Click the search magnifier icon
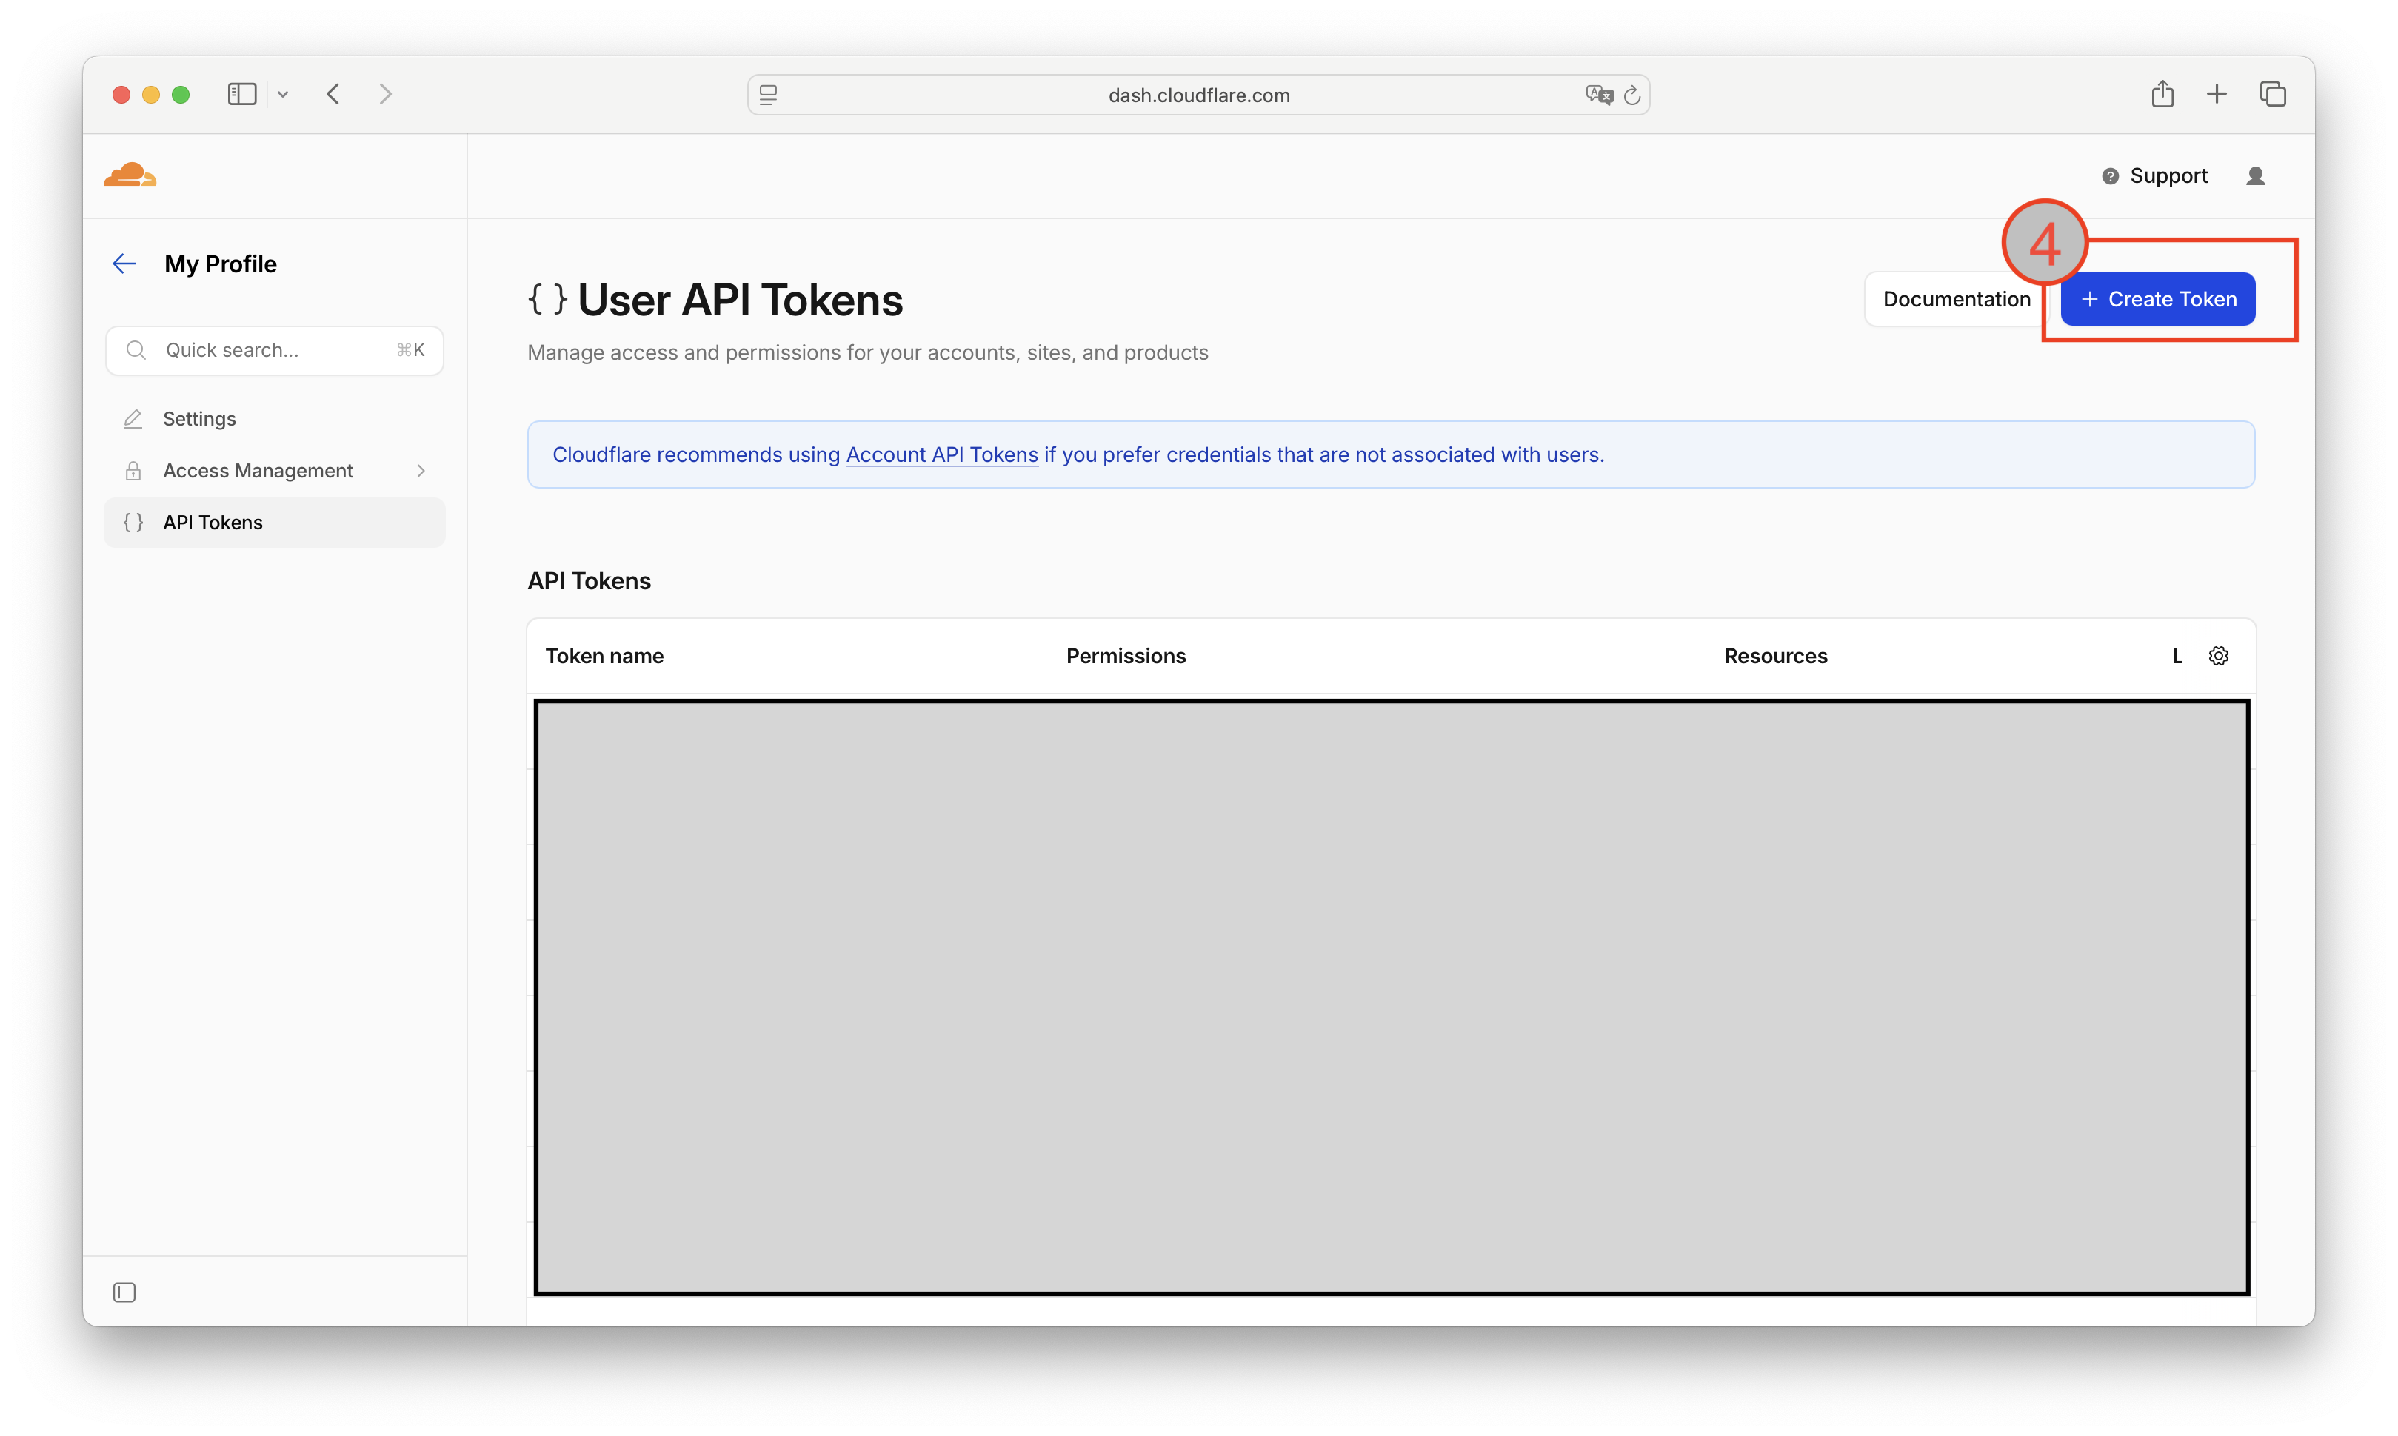 click(136, 349)
